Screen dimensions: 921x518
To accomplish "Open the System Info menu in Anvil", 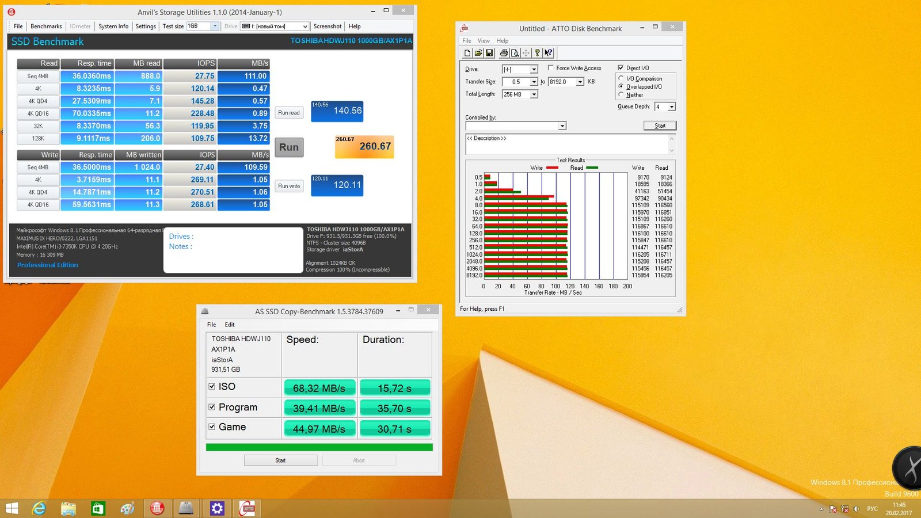I will tap(113, 26).
